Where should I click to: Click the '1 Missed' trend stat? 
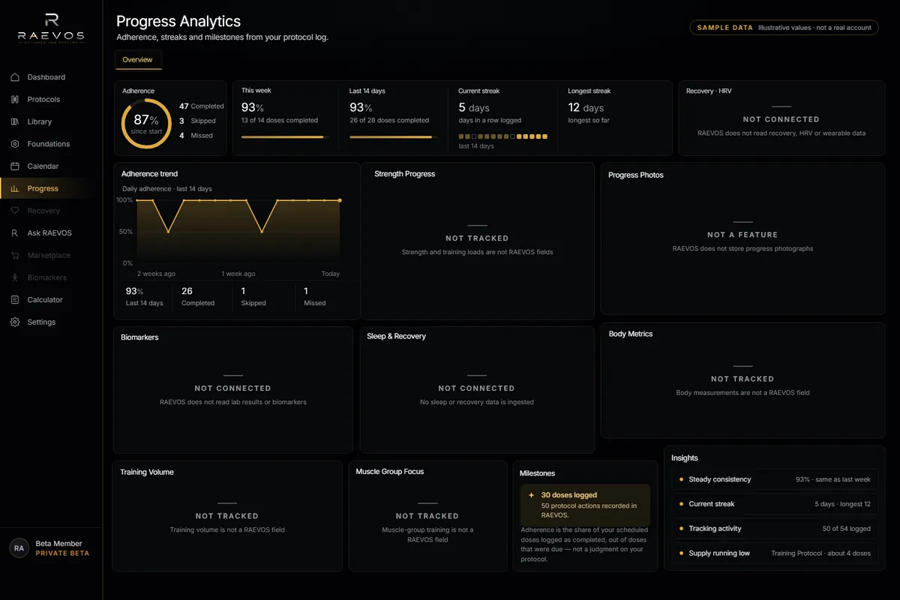[315, 296]
